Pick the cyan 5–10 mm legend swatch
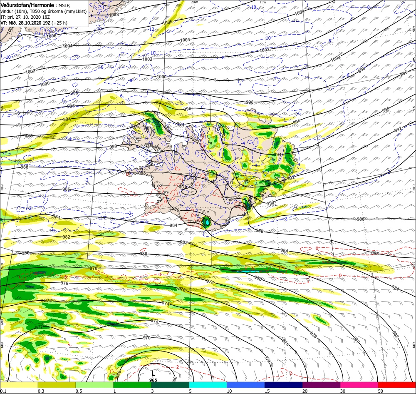Screen dimensions: 416x394 [208, 385]
